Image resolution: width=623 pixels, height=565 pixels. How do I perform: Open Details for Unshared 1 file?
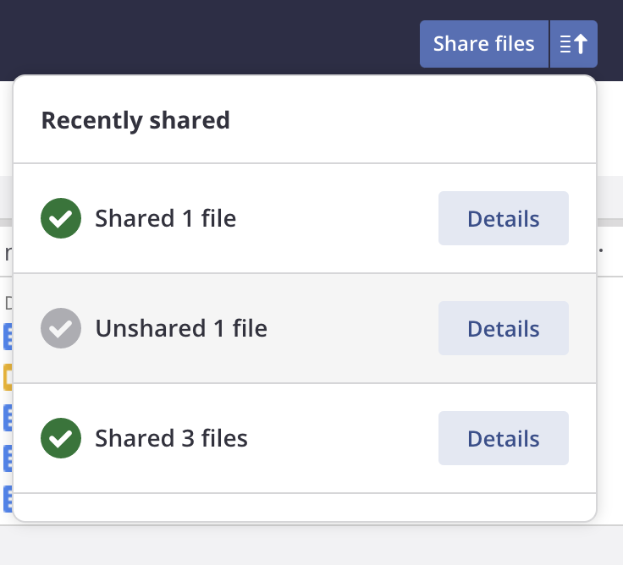coord(504,328)
